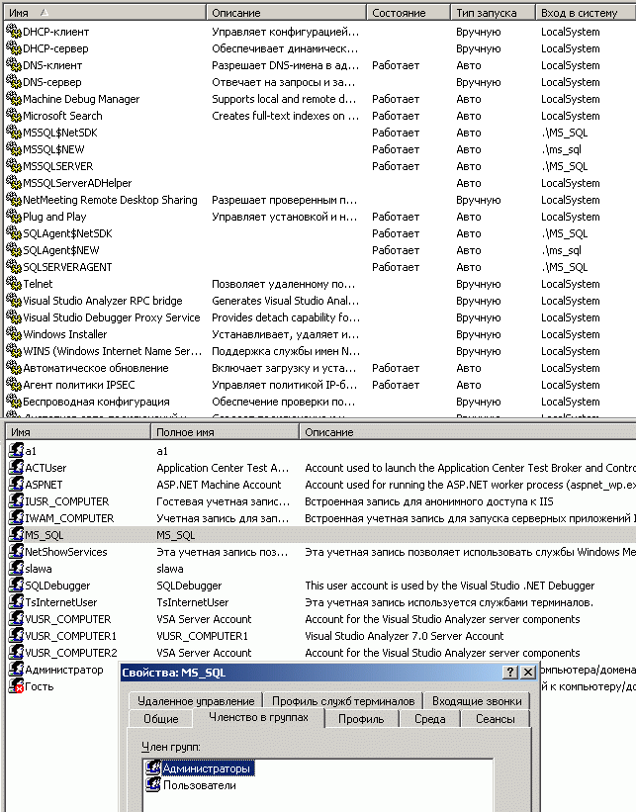The height and width of the screenshot is (812, 636).
Task: Select the IWAM_COMPUTER user row
Action: pyautogui.click(x=321, y=518)
